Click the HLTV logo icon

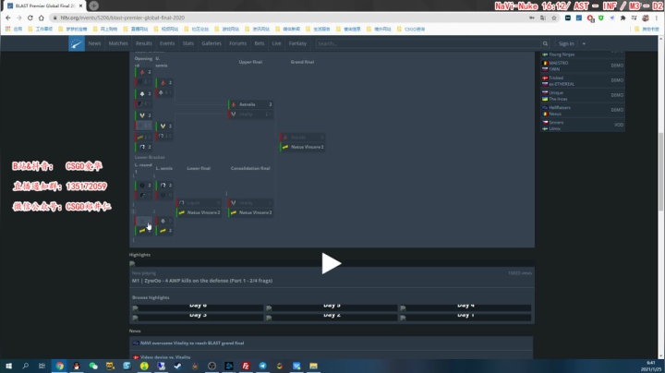(77, 43)
